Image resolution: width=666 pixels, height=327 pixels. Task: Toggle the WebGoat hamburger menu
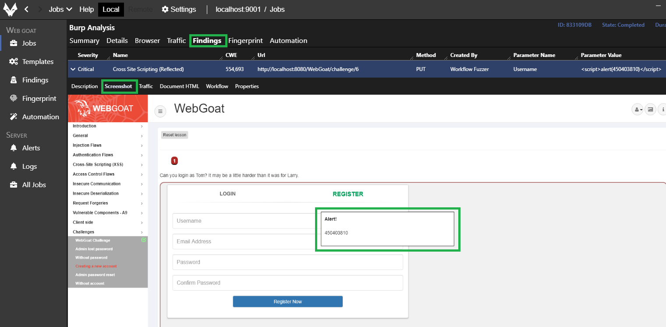pos(160,111)
